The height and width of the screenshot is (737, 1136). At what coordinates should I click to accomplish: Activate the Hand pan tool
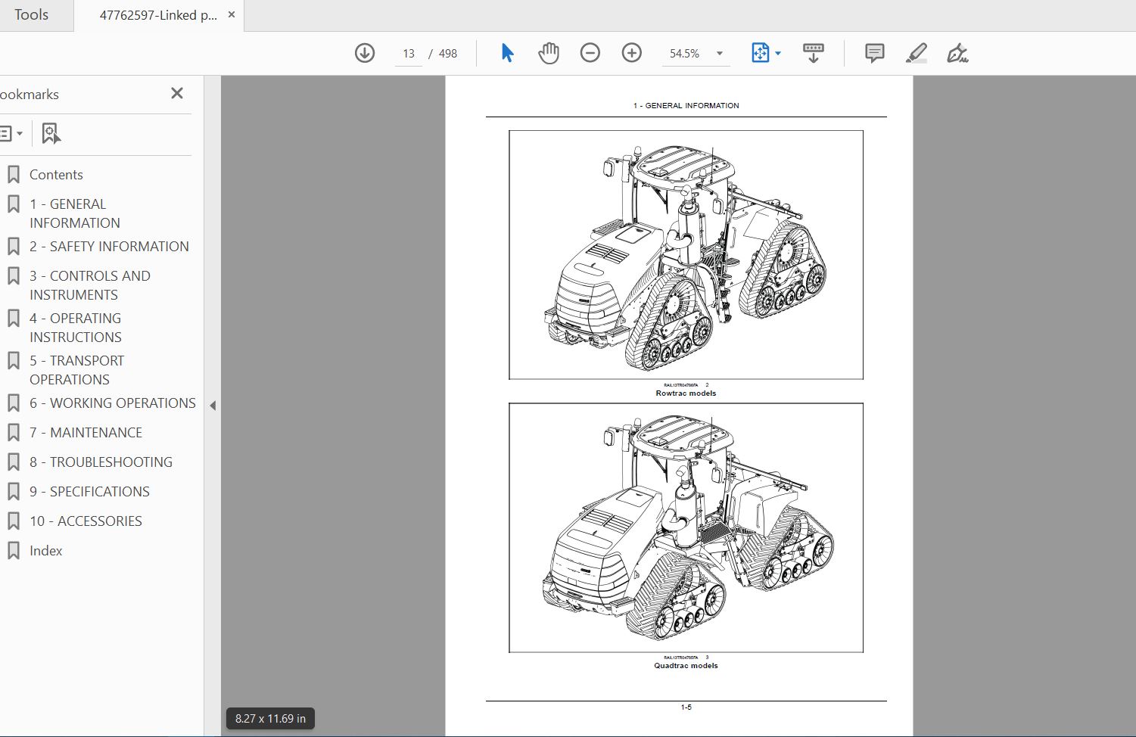click(549, 53)
